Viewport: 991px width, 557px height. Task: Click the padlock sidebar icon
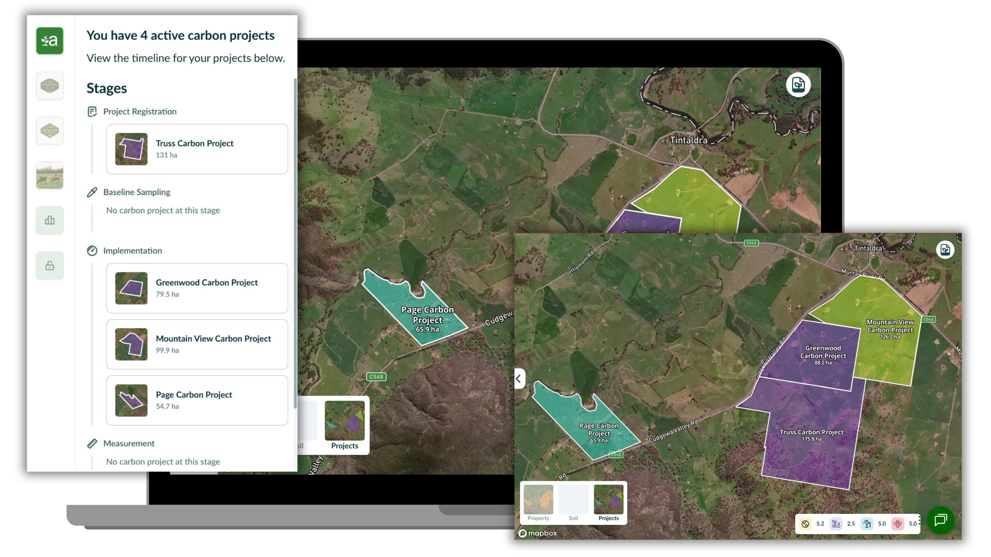(50, 265)
